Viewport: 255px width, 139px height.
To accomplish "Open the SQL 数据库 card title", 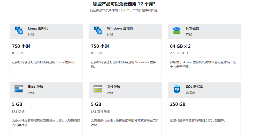I will click(x=195, y=87).
